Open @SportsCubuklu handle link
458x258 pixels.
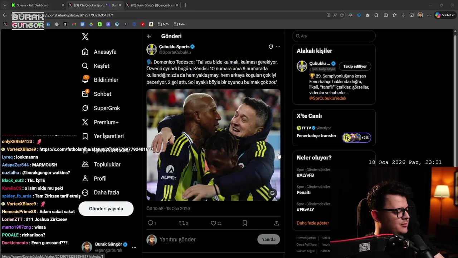coord(175,52)
